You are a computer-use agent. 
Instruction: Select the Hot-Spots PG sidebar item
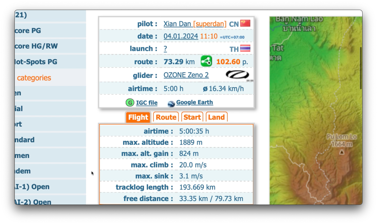[x=50, y=62]
